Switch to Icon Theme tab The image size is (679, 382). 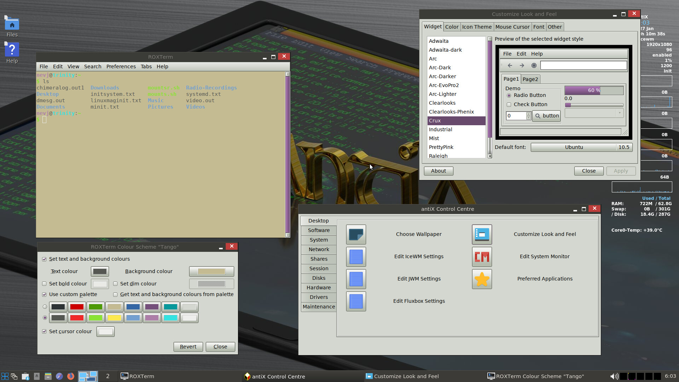tap(476, 27)
